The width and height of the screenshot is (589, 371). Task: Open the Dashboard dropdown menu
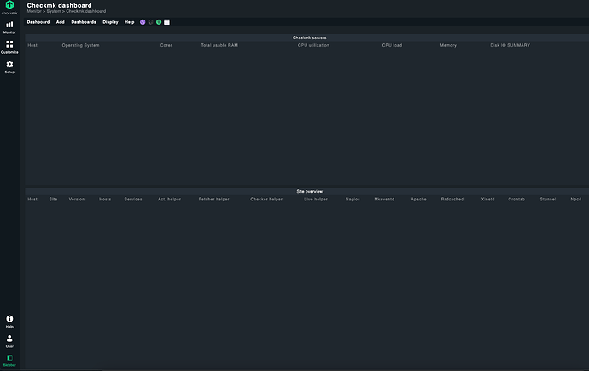tap(38, 21)
